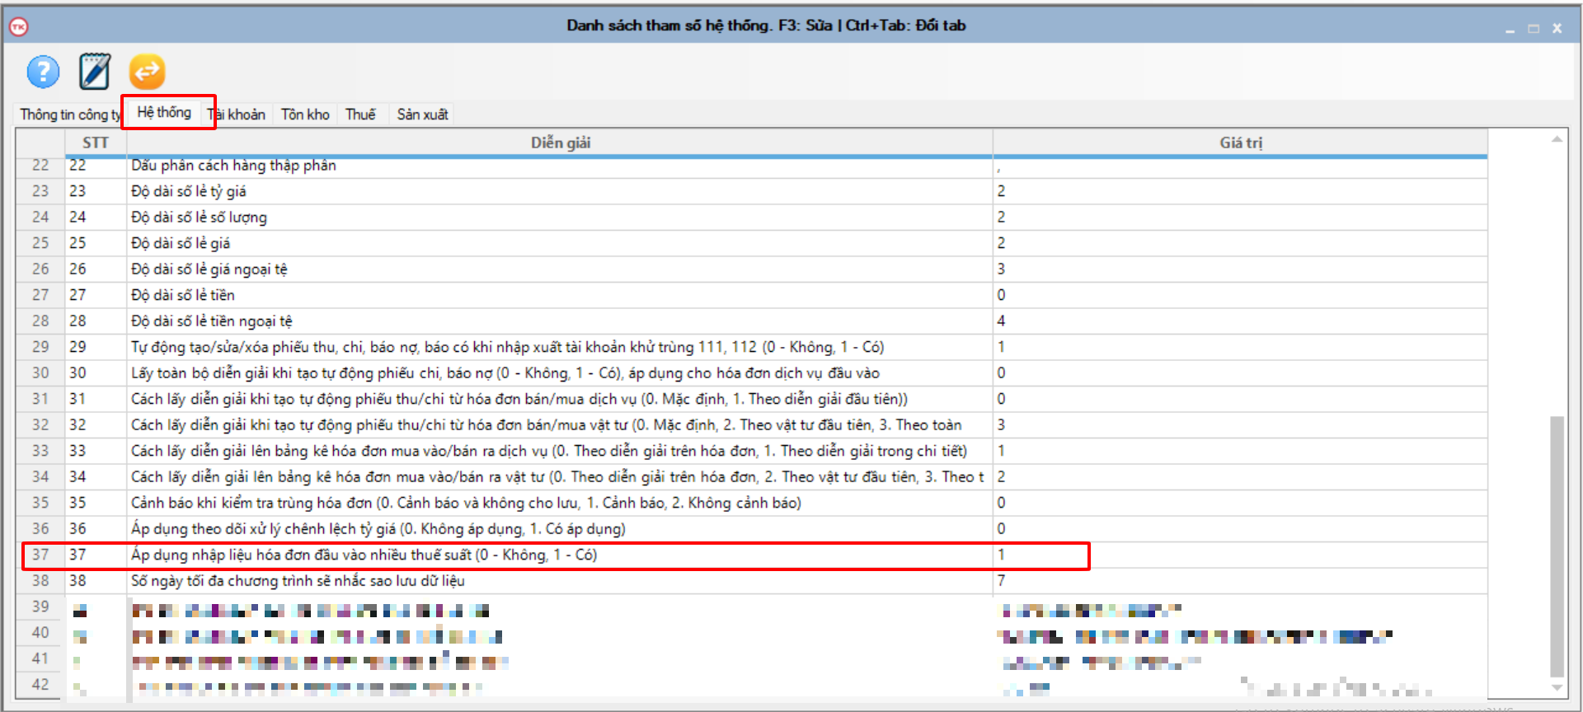Go to the Thuế tab
This screenshot has width=1583, height=712.
[360, 115]
